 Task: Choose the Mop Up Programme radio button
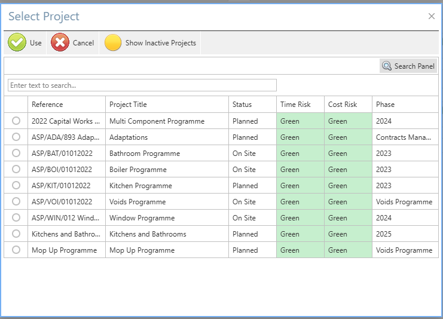pyautogui.click(x=16, y=250)
